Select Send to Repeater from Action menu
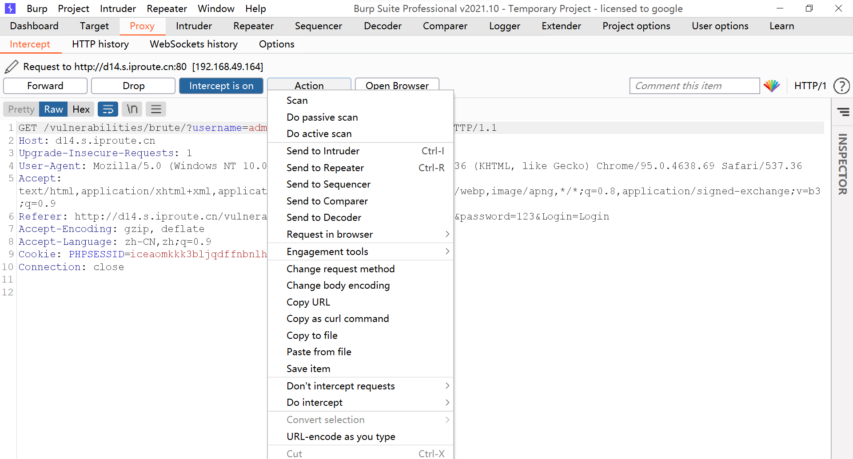The image size is (853, 459). point(325,168)
